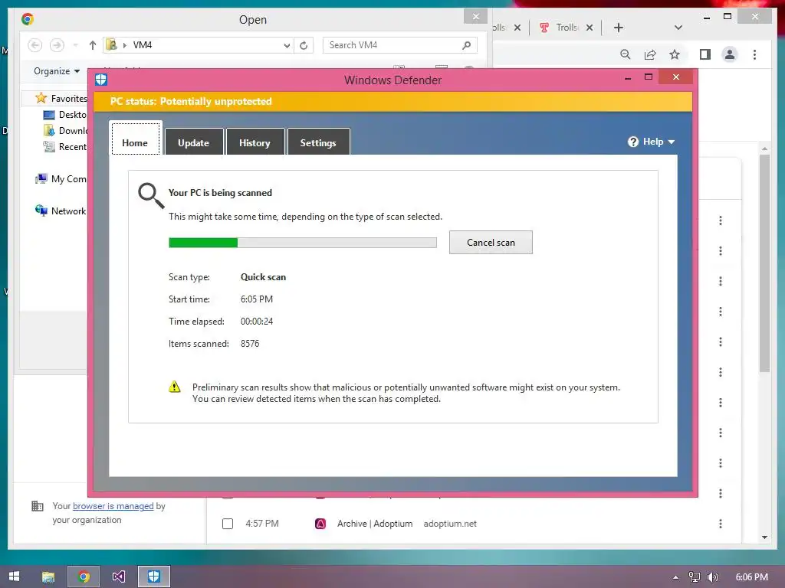Open the Help dropdown in Windows Defender
785x588 pixels.
pyautogui.click(x=652, y=142)
